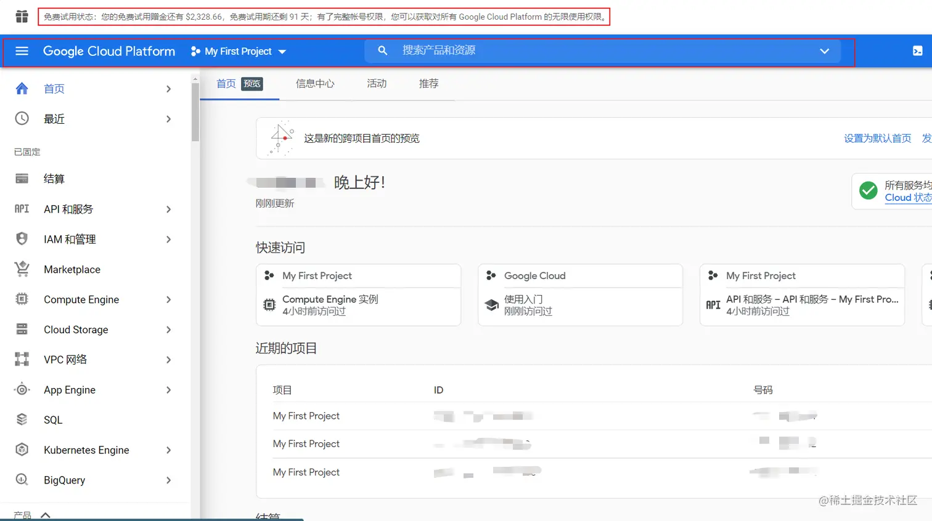Expand the search bar dropdown arrow

click(x=824, y=51)
